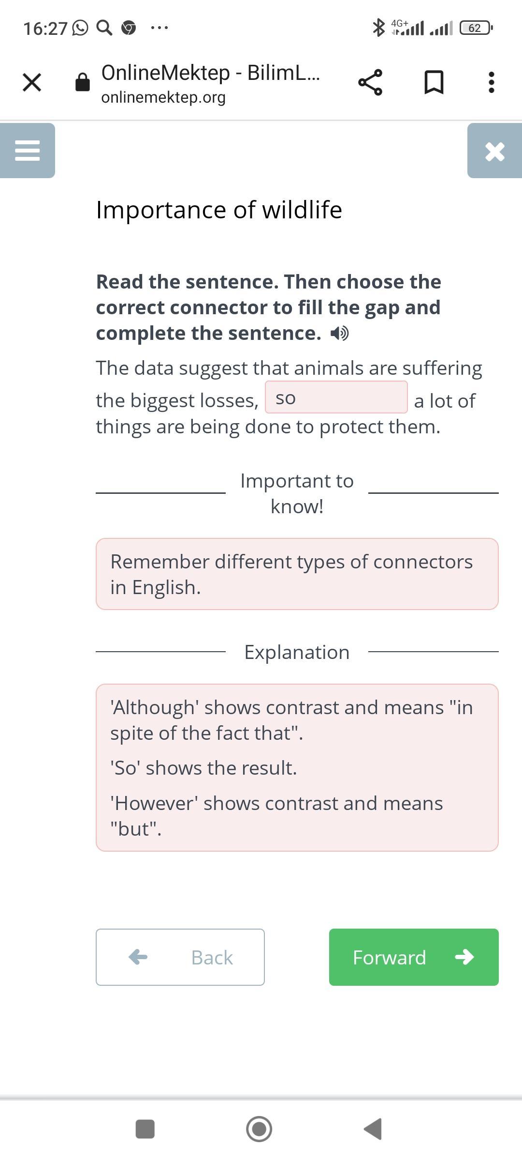The width and height of the screenshot is (522, 1162).
Task: Bookmark the OnlineMektep page
Action: click(x=433, y=82)
